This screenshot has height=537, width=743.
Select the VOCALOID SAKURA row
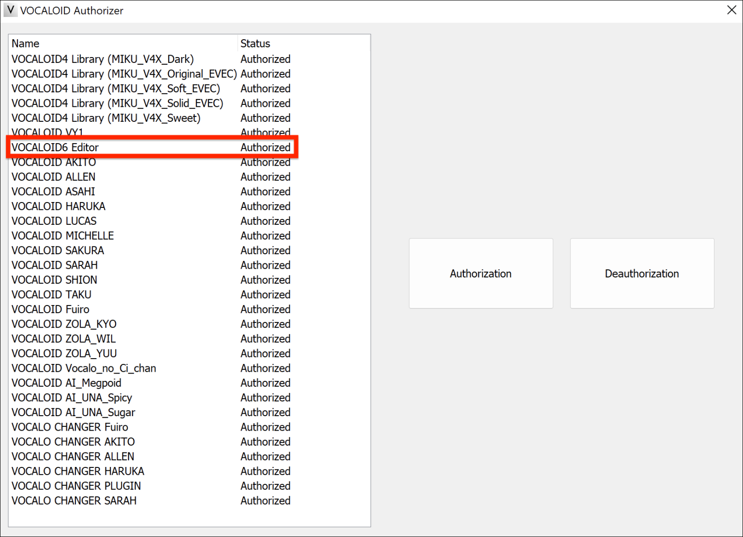(x=58, y=250)
